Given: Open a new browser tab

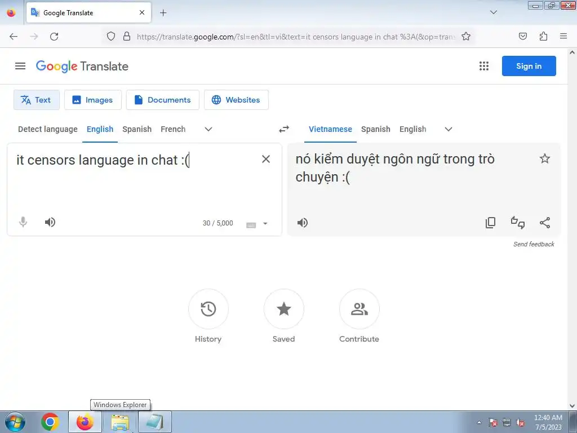Looking at the screenshot, I should point(163,13).
